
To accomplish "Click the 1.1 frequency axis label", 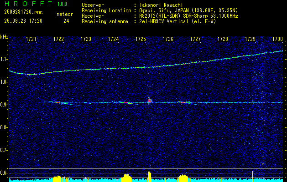I will (x=4, y=59).
